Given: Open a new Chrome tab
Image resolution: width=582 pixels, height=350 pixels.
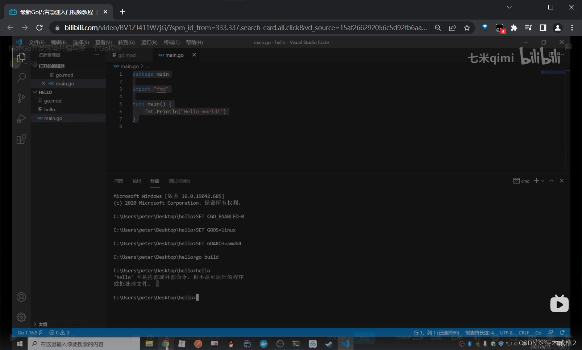Looking at the screenshot, I should 122,12.
